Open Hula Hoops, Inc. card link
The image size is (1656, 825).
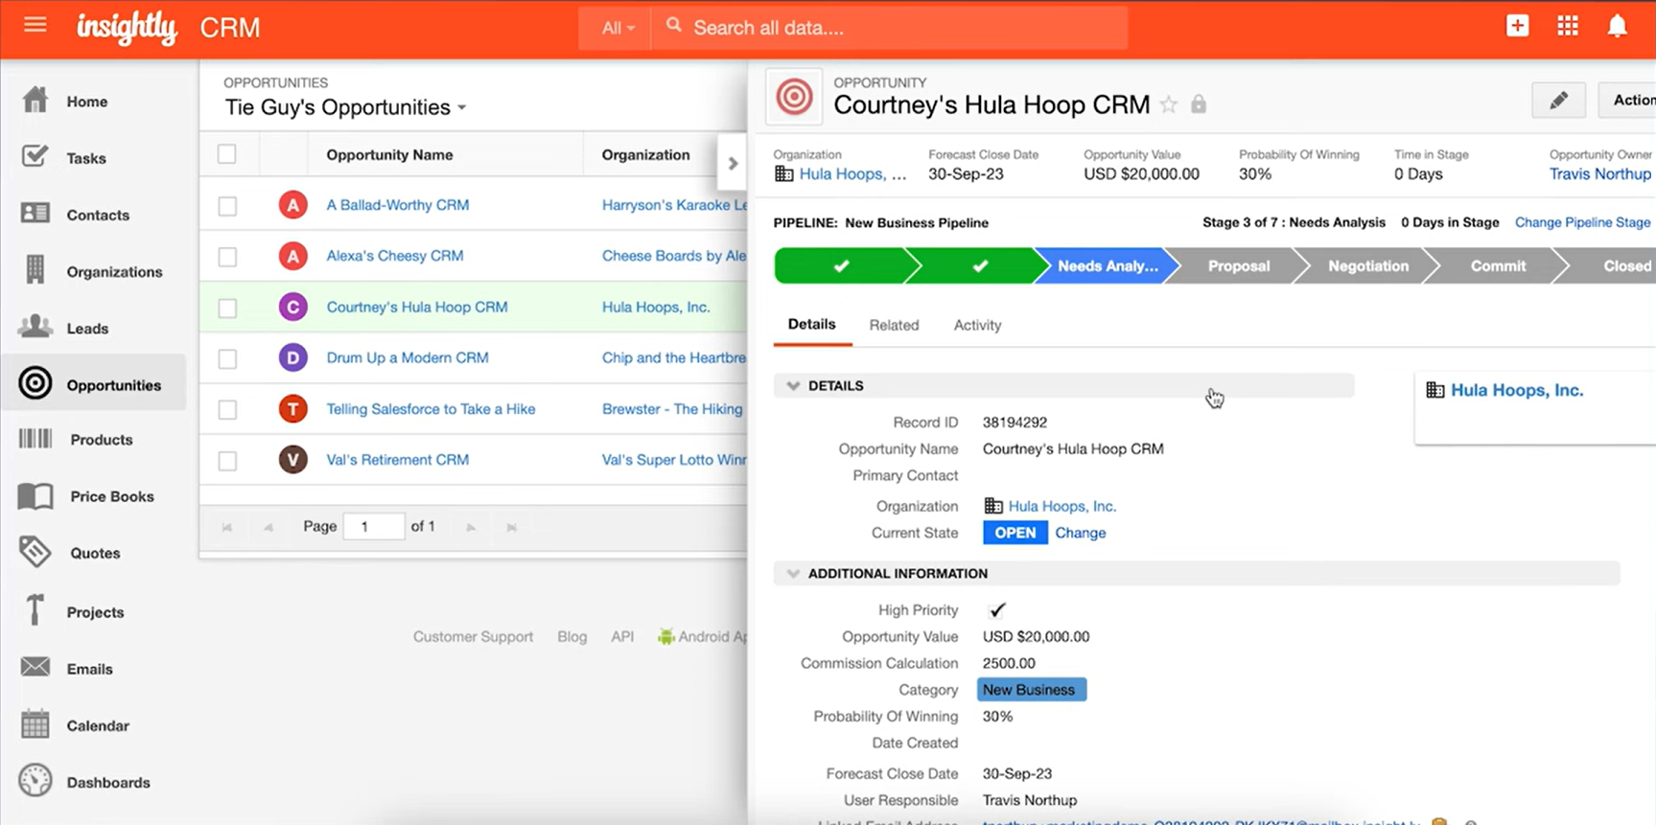pos(1517,390)
